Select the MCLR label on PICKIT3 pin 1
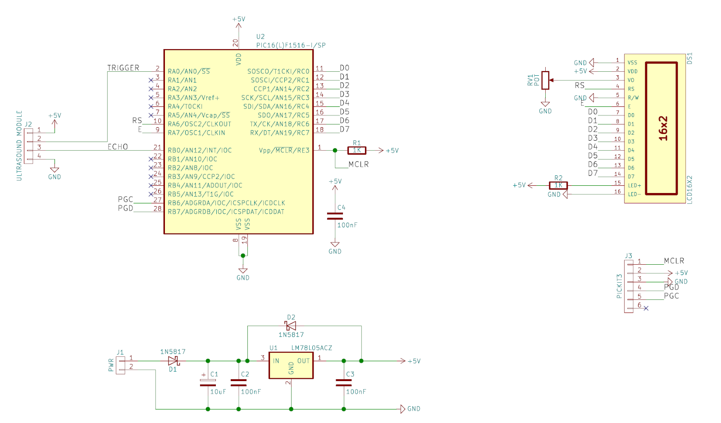721x423 pixels. (674, 261)
